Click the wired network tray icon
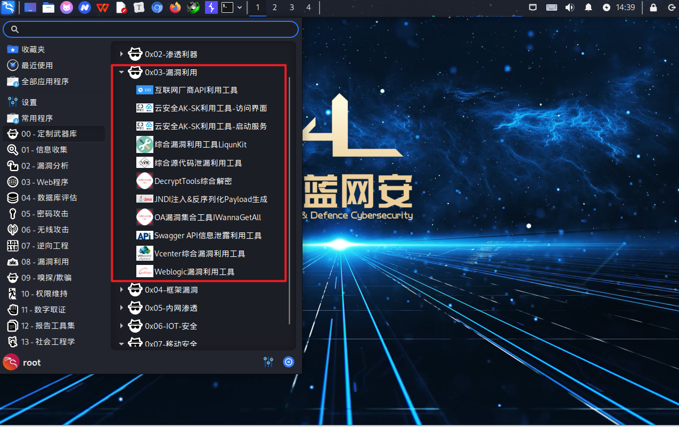Image resolution: width=679 pixels, height=427 pixels. point(533,7)
